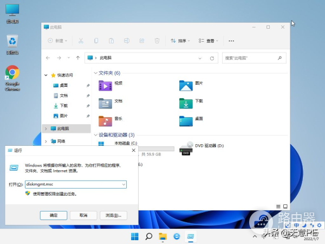This screenshot has width=325, height=244.
Task: Collapse the 快速访问 (Quick access) tree node
Action: [x=45, y=75]
